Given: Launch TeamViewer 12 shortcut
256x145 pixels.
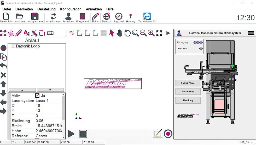Looking at the screenshot, I should pos(147,16).
